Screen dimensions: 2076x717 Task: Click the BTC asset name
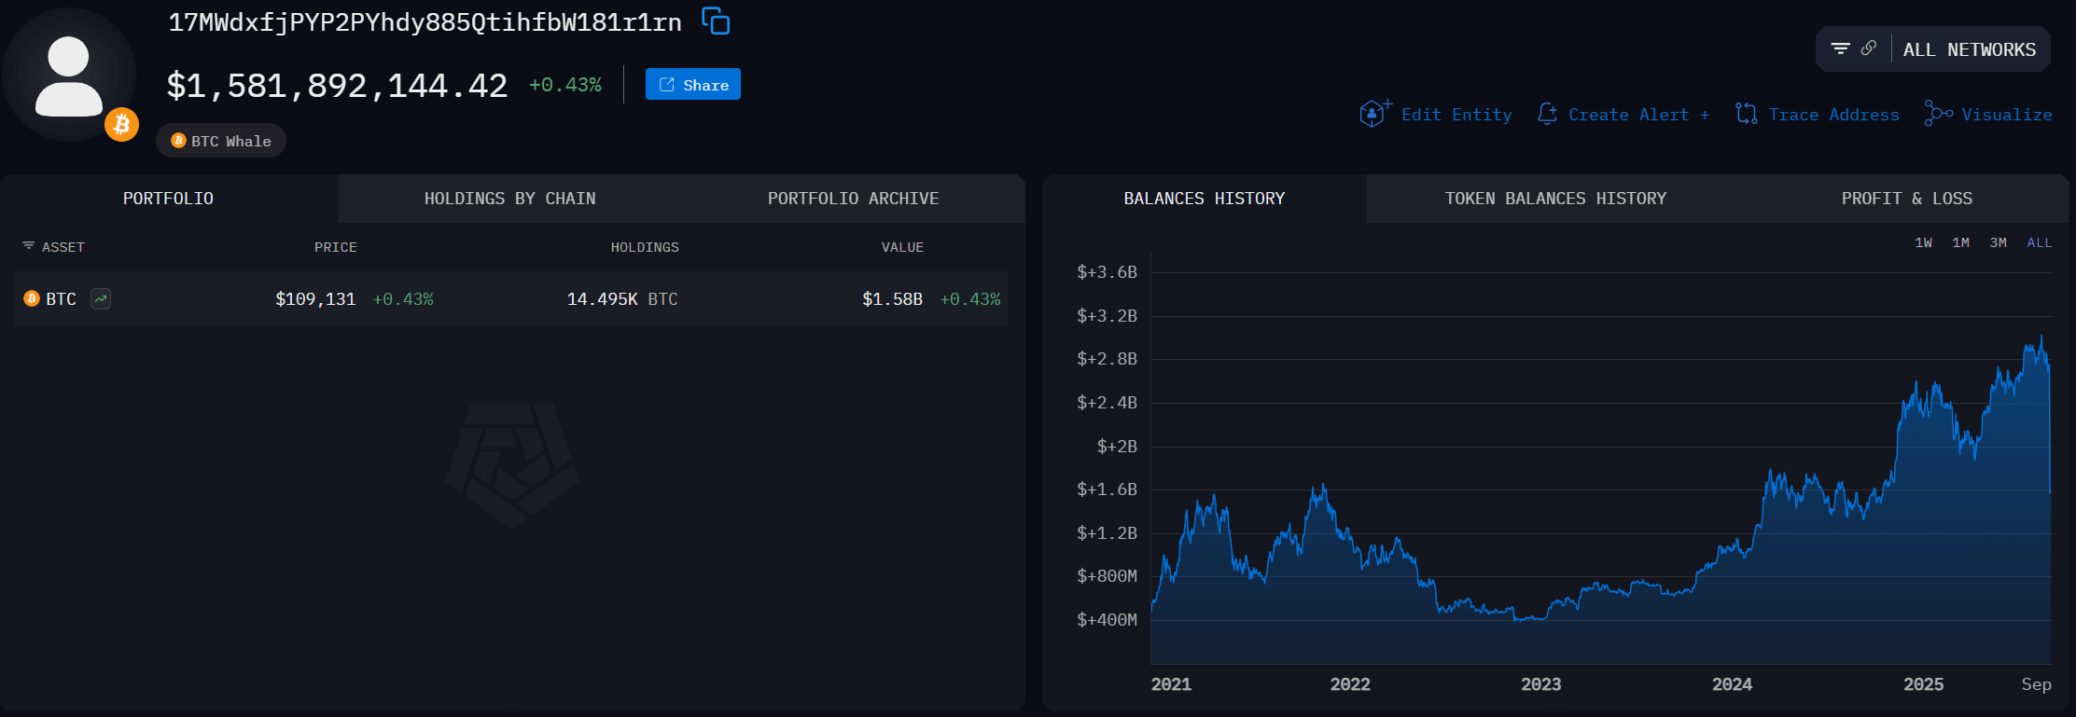62,299
